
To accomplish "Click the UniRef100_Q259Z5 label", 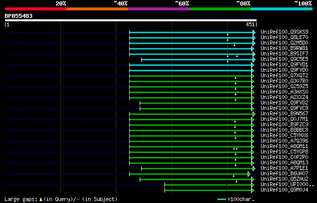I will [x=284, y=87].
